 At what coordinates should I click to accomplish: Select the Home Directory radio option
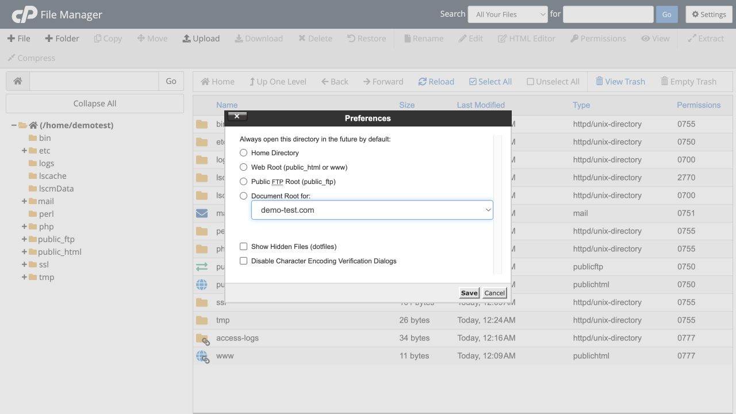click(244, 153)
